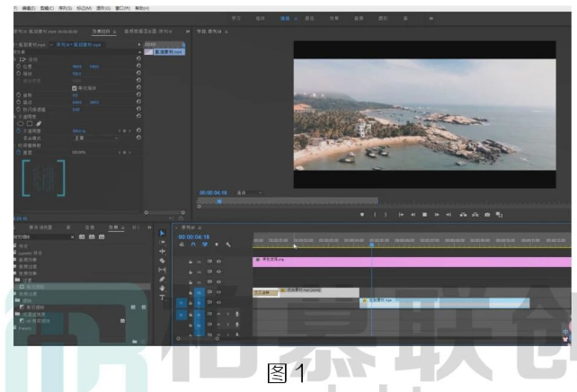Open overflow tabs in the effect controls panel group

click(188, 31)
